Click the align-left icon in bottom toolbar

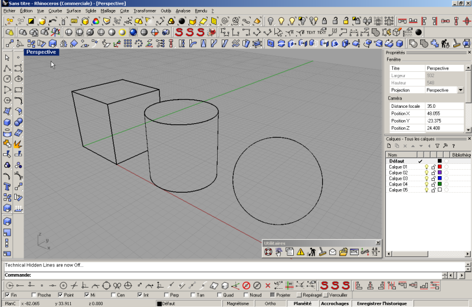[359, 285]
